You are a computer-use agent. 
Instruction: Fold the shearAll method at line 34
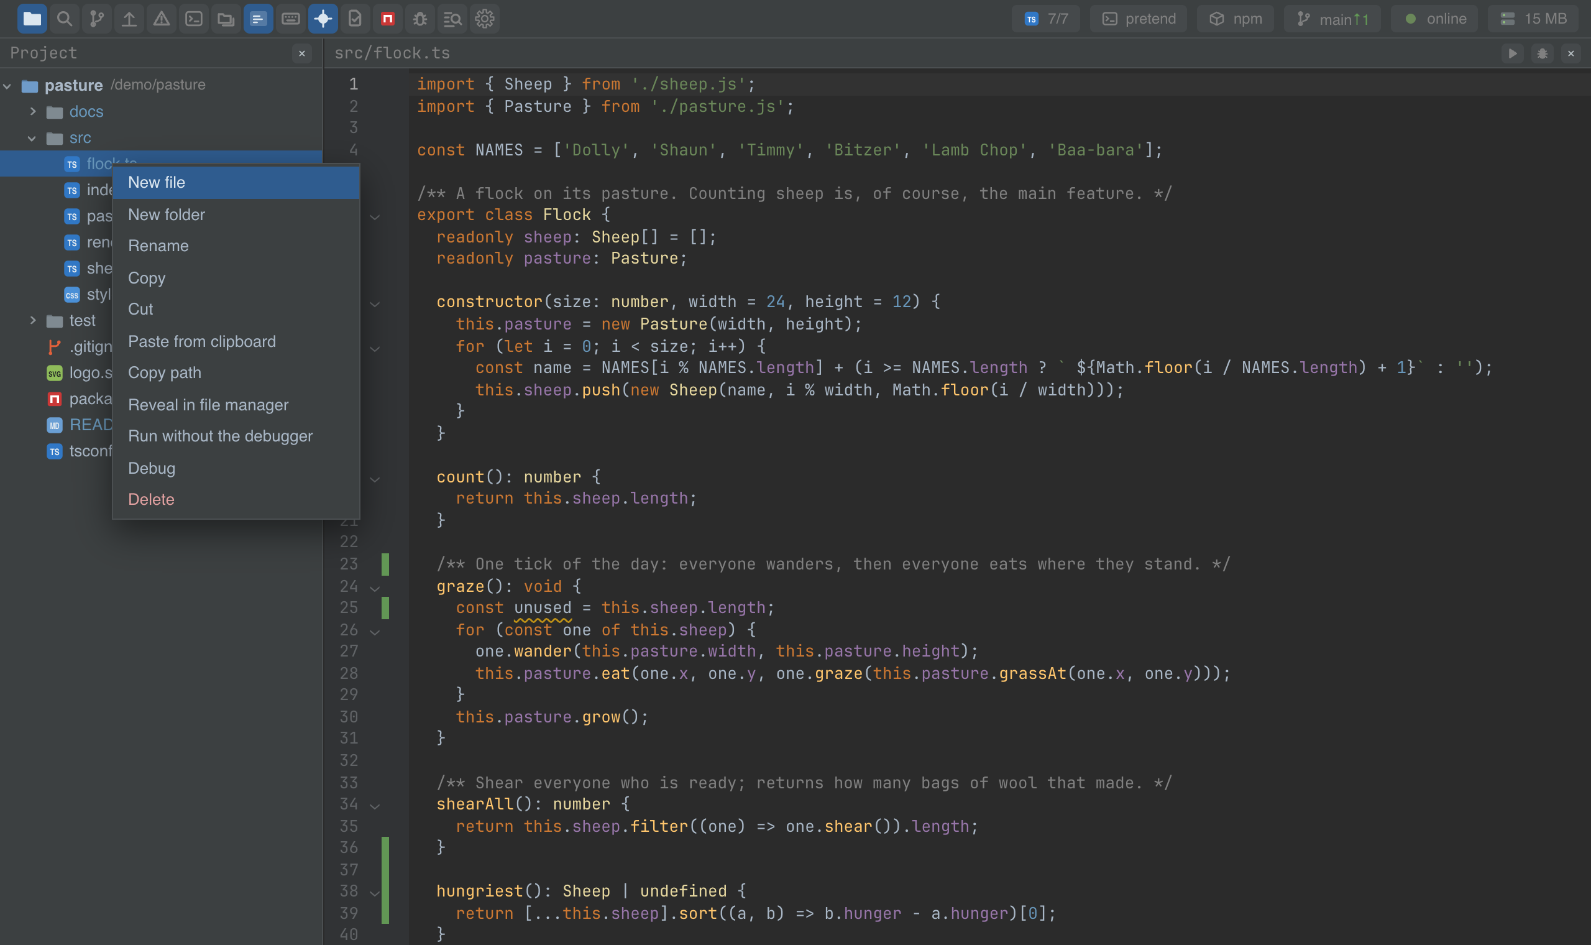pyautogui.click(x=375, y=806)
